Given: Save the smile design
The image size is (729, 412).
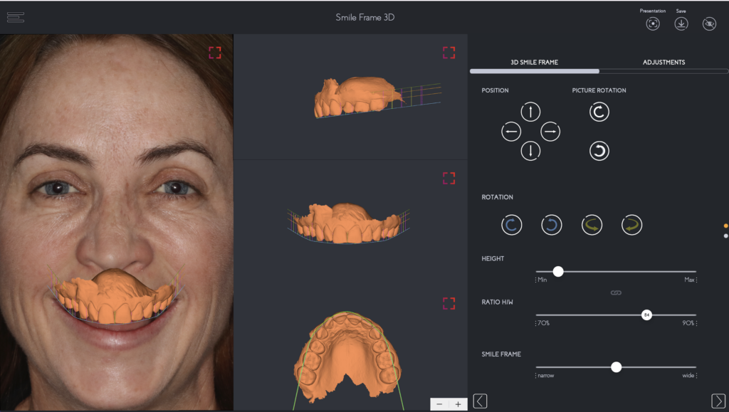Looking at the screenshot, I should coord(681,23).
